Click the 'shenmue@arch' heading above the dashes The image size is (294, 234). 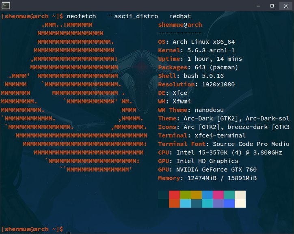click(x=180, y=25)
